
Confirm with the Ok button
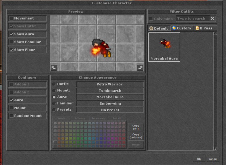pos(199,159)
